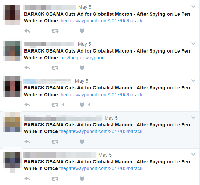
Task: Reply to the ln.is link tweet
Action: pos(27,68)
